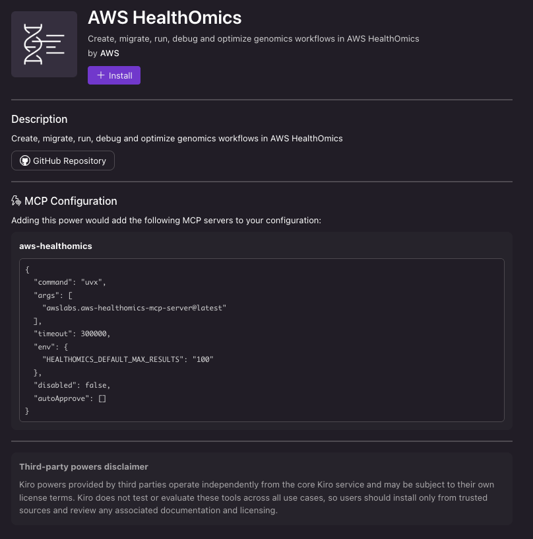Click the DNA helix AWS HealthOmics icon

click(44, 44)
